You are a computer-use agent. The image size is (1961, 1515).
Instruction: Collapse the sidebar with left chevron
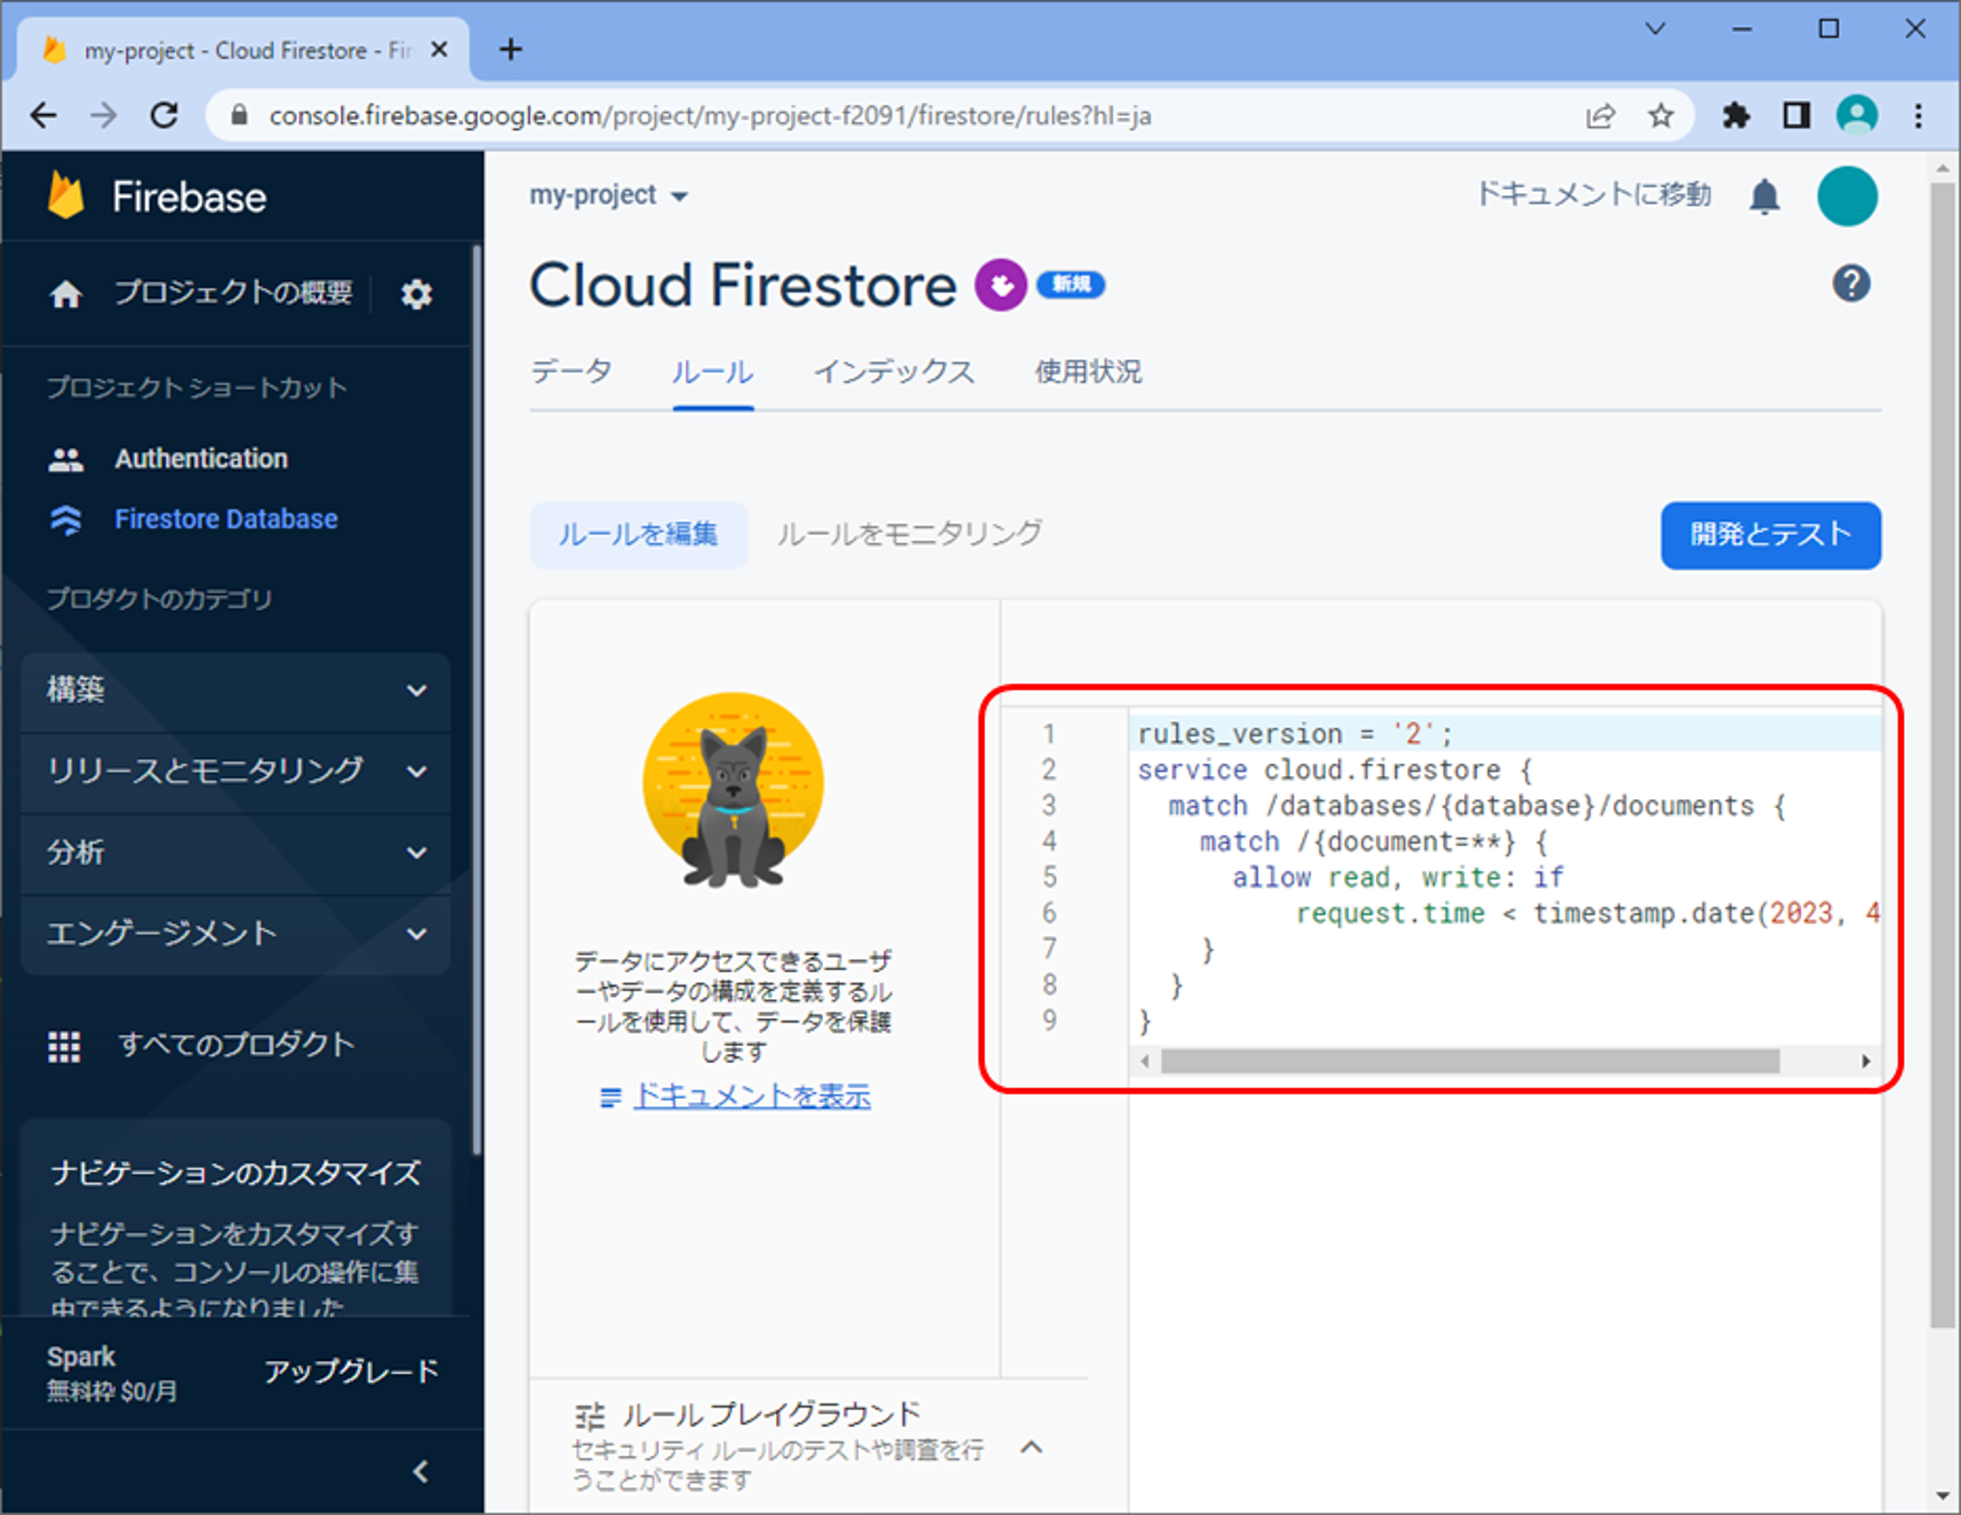421,1473
